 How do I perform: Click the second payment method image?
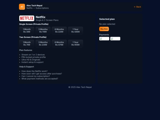click(x=115, y=39)
